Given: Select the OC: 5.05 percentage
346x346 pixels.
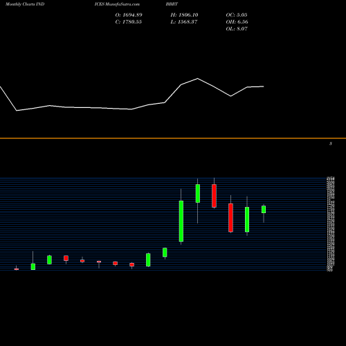Looking at the screenshot, I should [237, 15].
